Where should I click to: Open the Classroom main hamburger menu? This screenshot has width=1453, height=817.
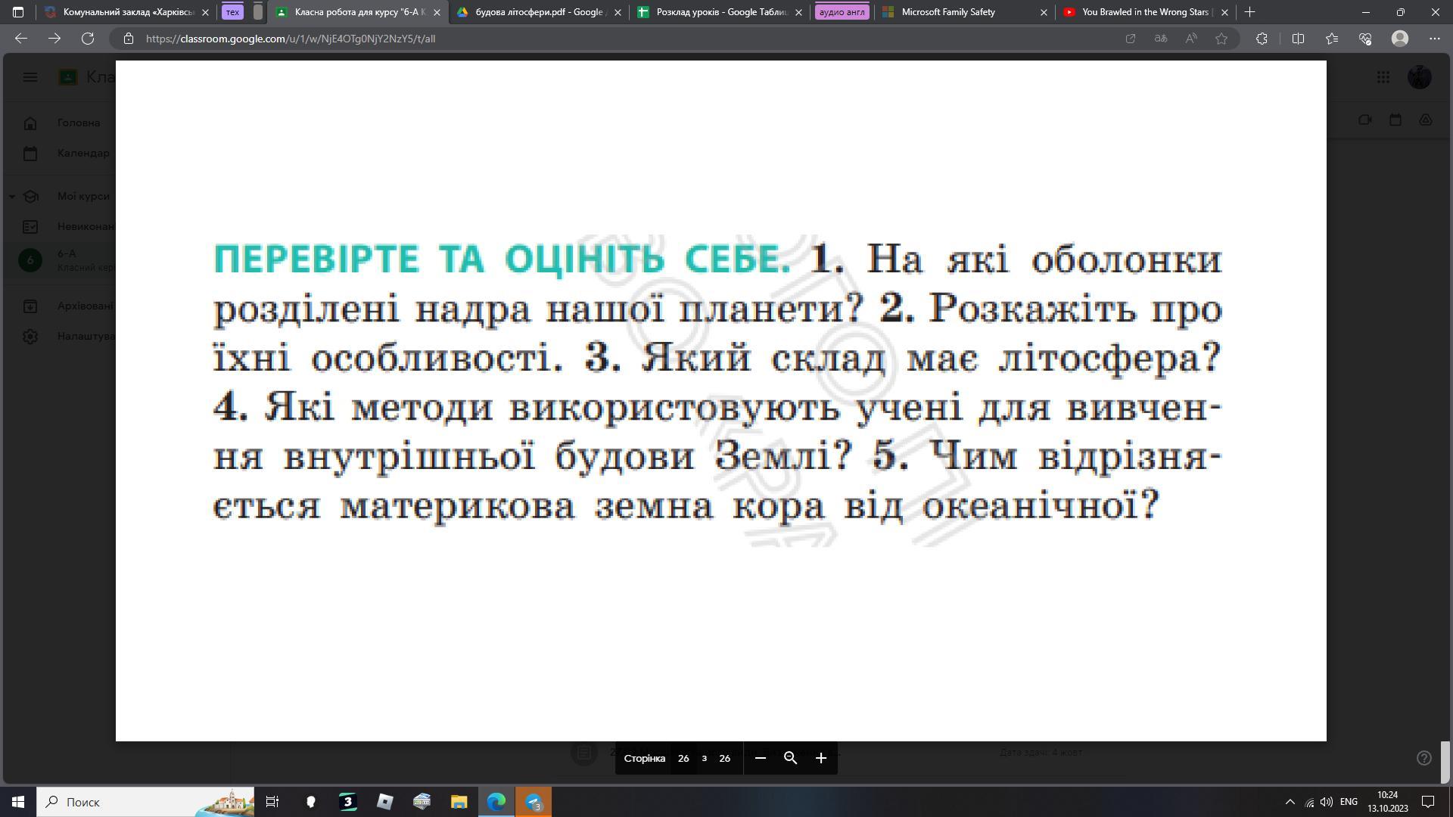point(30,77)
